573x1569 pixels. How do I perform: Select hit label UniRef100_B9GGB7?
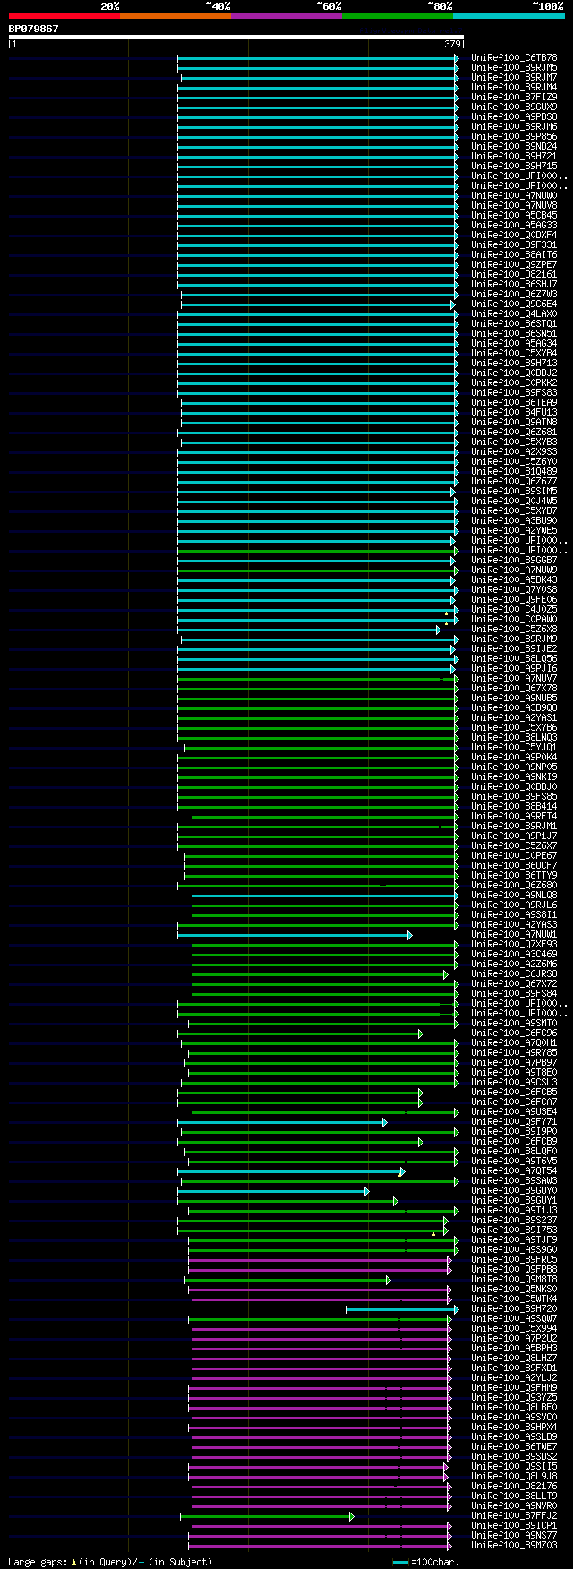[x=514, y=561]
